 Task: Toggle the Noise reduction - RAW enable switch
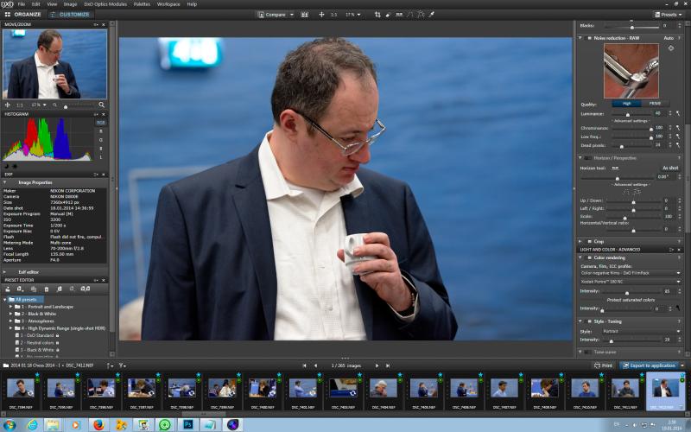[x=589, y=38]
